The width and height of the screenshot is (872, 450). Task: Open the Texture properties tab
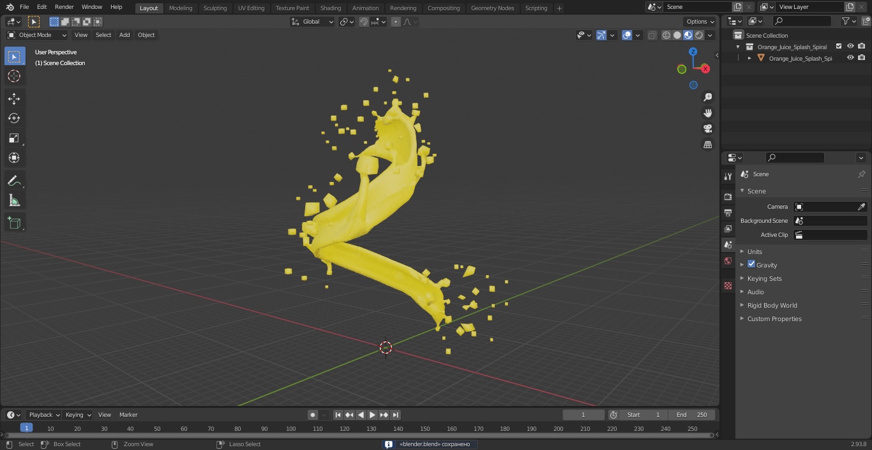[728, 286]
